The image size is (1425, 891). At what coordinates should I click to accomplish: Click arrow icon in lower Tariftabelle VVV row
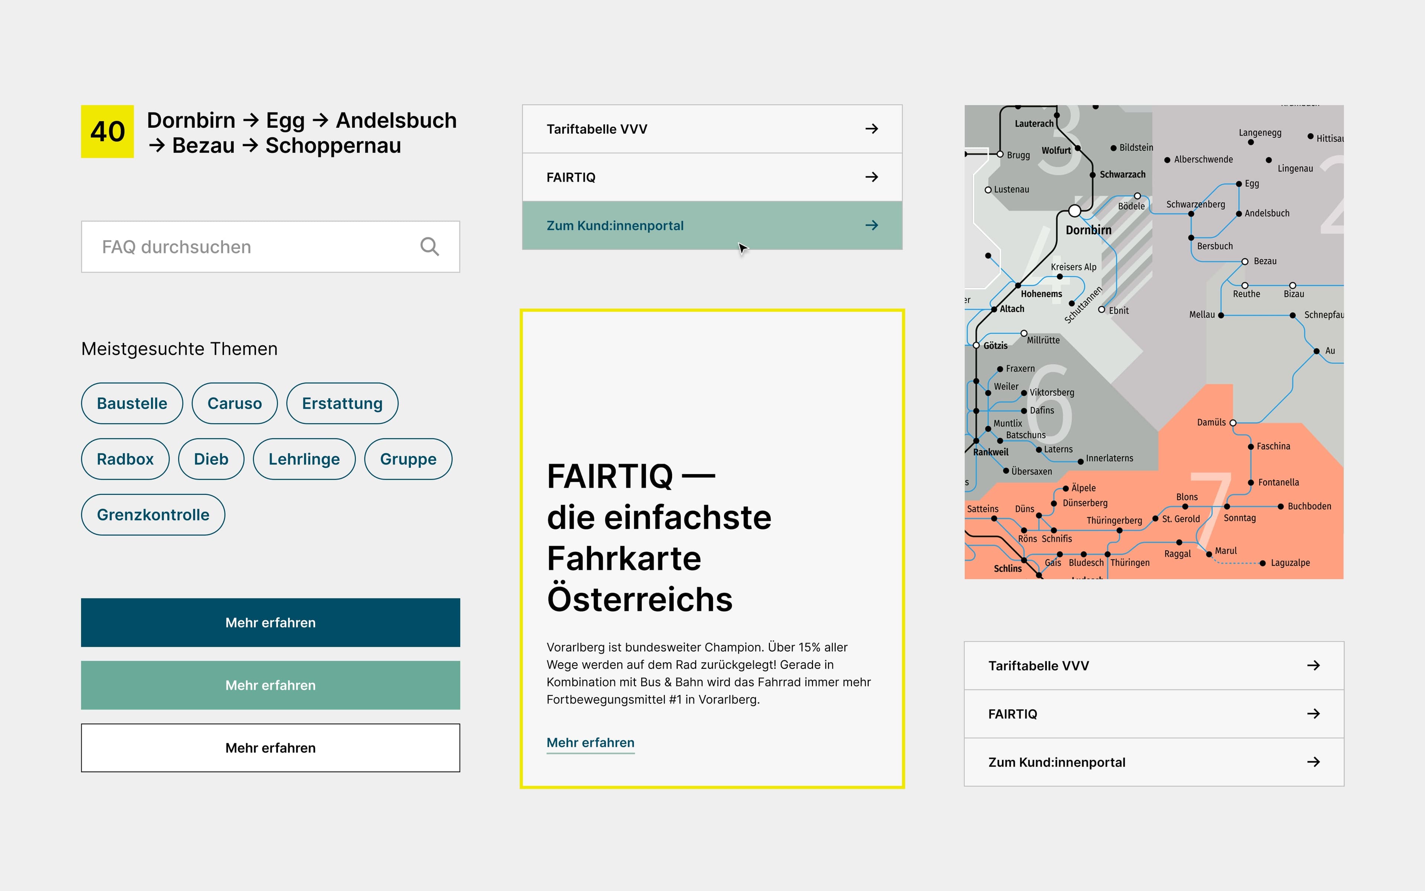point(1313,665)
